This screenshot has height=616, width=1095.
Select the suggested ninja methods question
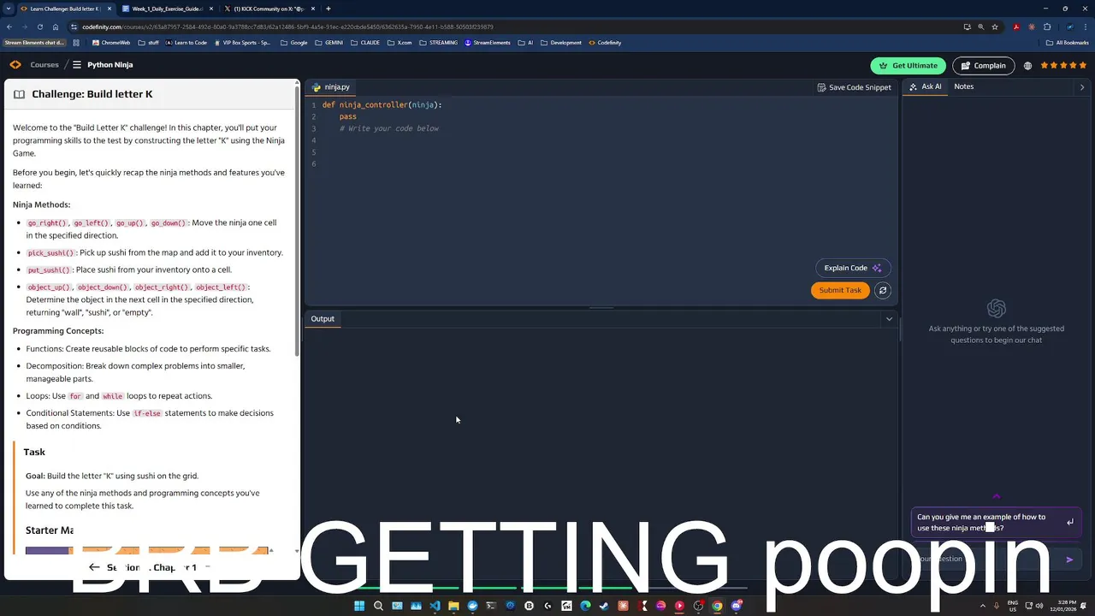click(x=996, y=522)
